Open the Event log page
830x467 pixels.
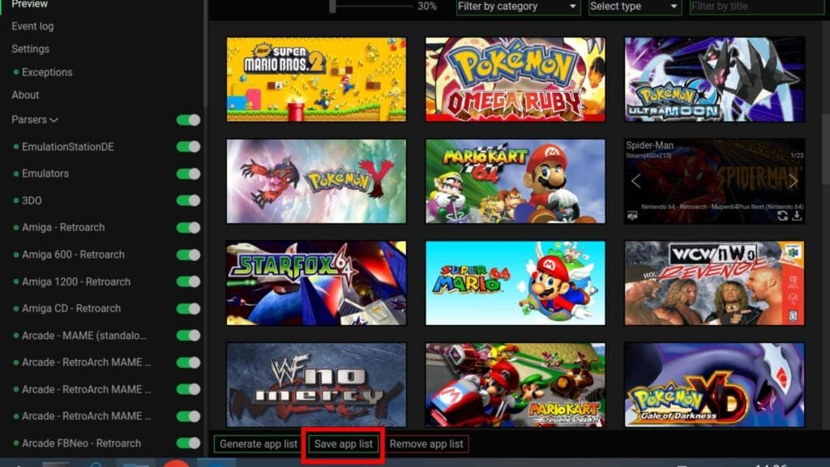pos(32,26)
